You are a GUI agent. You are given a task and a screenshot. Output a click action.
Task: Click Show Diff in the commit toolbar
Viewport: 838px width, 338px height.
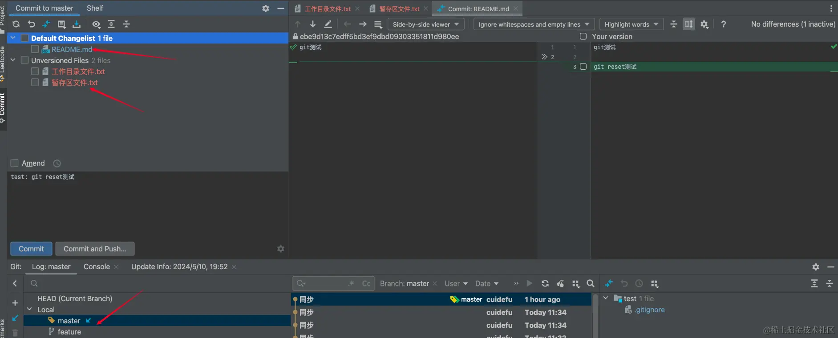pos(46,24)
